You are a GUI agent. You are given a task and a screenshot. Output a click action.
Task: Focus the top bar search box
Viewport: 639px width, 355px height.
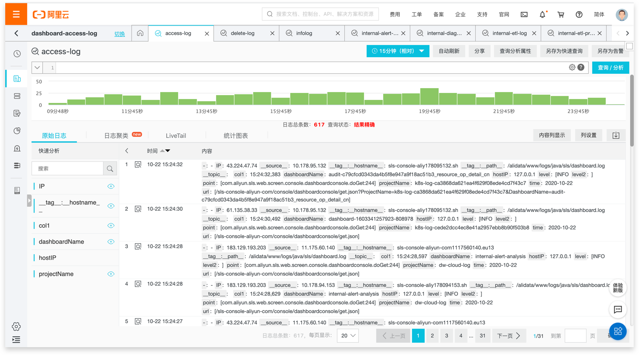click(x=320, y=14)
